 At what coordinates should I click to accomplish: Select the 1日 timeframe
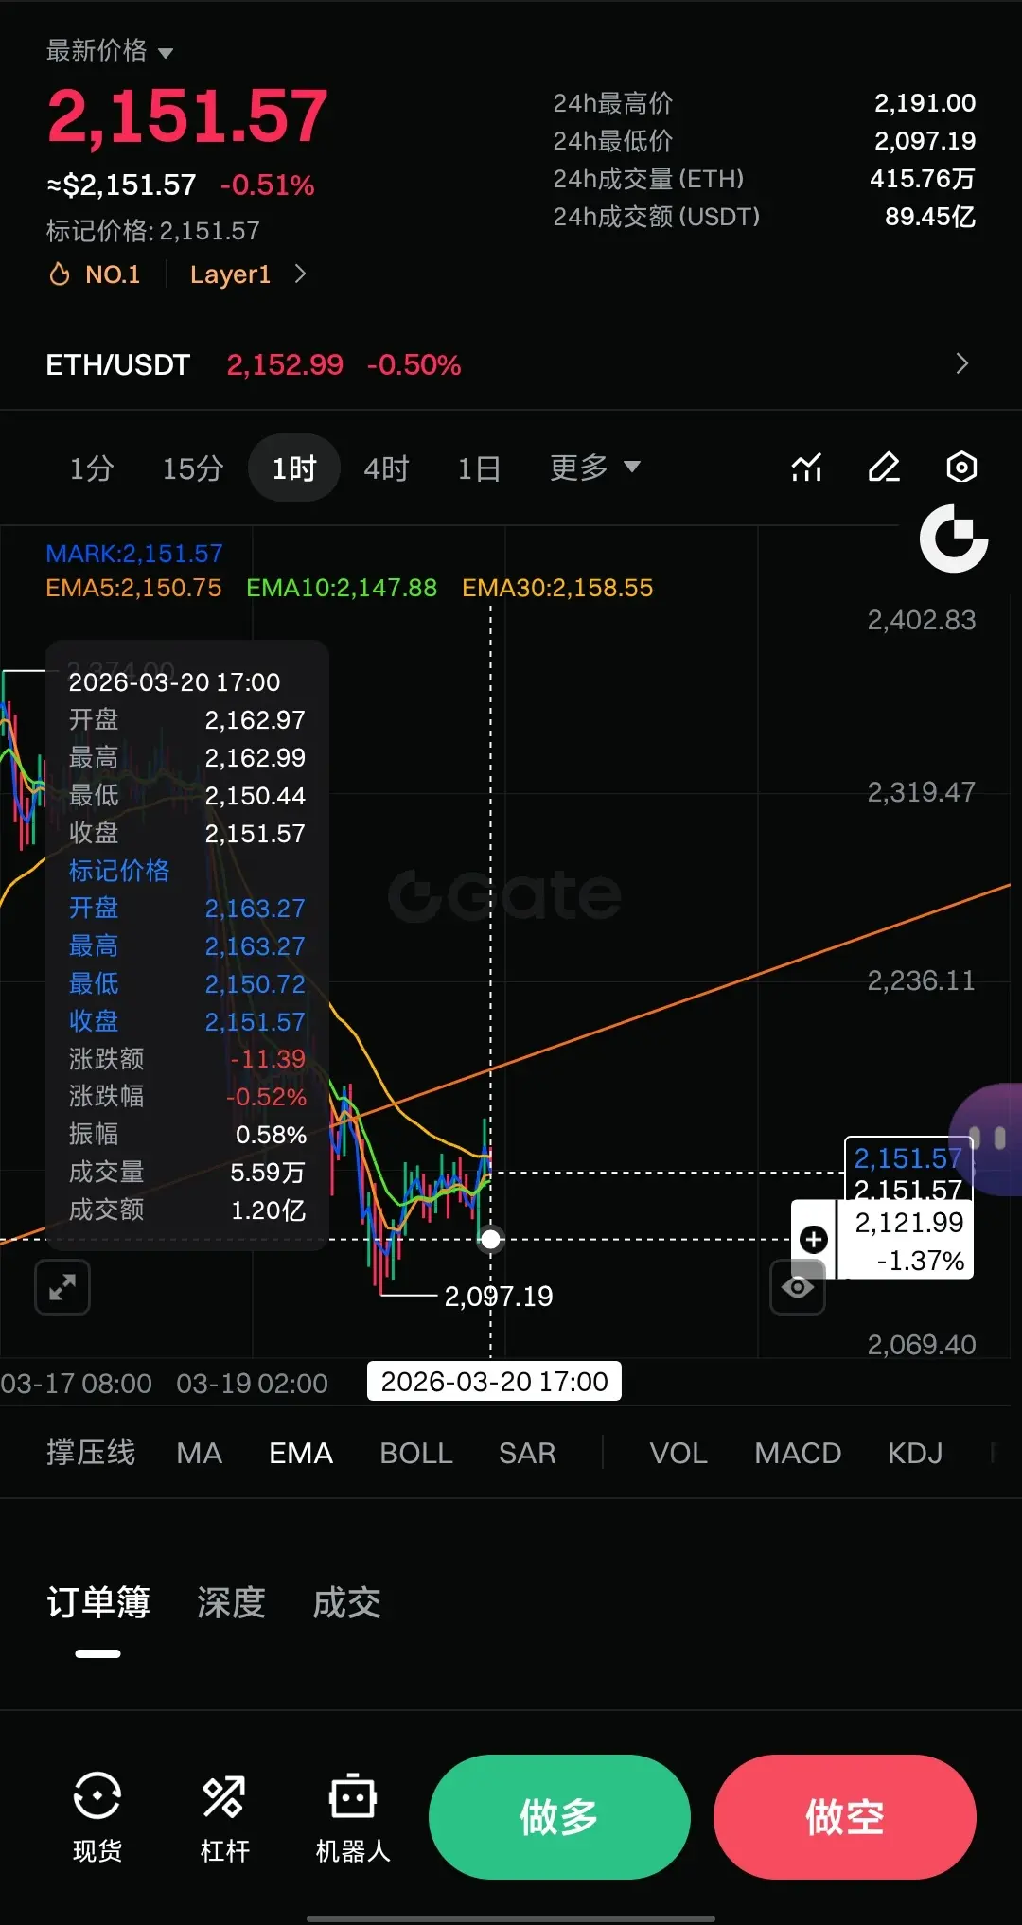click(x=479, y=468)
